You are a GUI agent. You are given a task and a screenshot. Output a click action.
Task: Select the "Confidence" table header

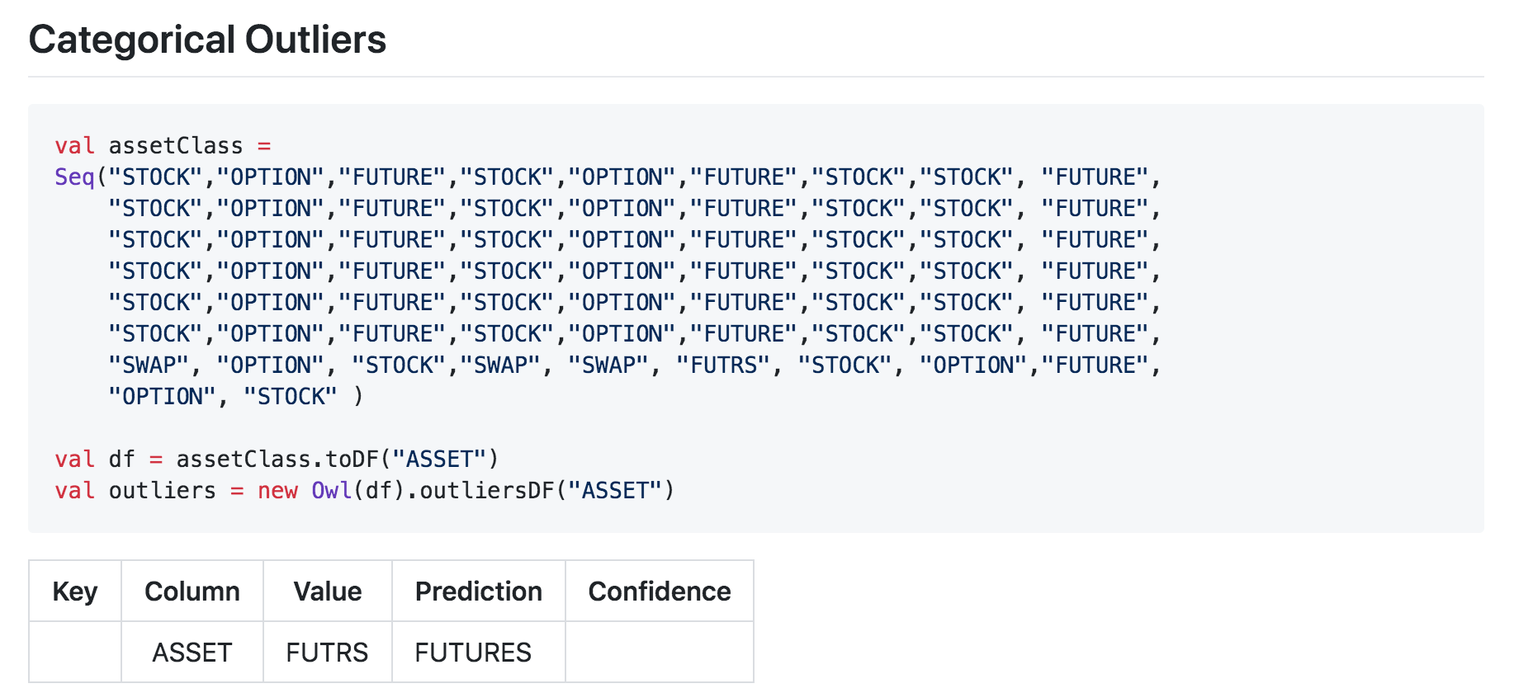pyautogui.click(x=660, y=592)
